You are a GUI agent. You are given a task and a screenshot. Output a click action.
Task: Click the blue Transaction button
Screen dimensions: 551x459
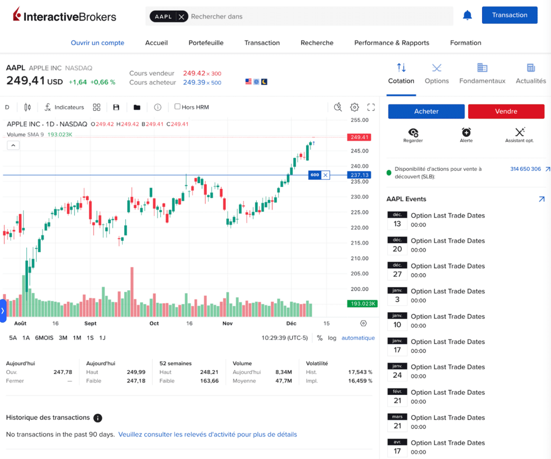coord(510,15)
